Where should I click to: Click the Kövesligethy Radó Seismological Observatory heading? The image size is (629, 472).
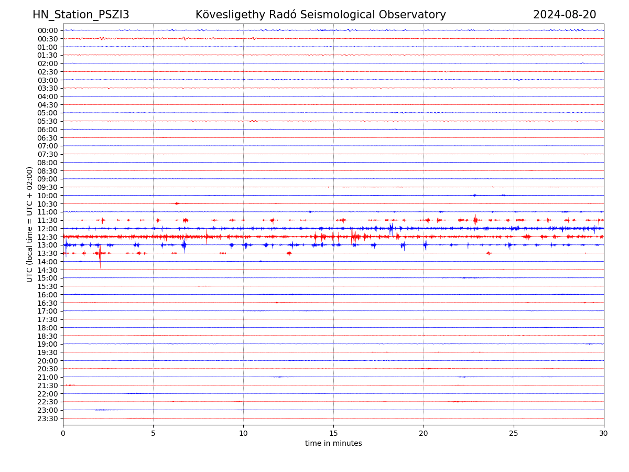click(320, 15)
